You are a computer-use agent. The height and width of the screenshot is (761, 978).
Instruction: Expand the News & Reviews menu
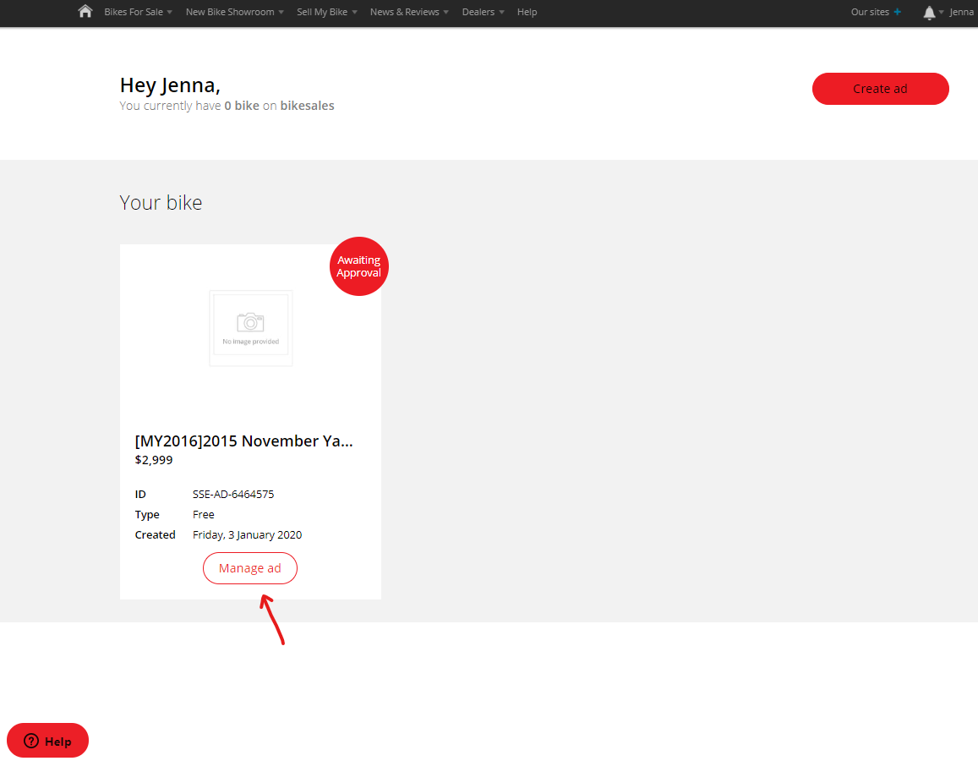409,12
